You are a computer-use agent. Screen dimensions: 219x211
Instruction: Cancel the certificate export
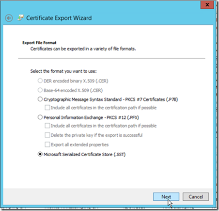point(196,197)
